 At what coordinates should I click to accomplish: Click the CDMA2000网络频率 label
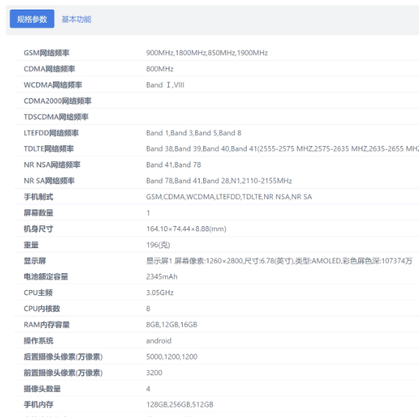57,101
